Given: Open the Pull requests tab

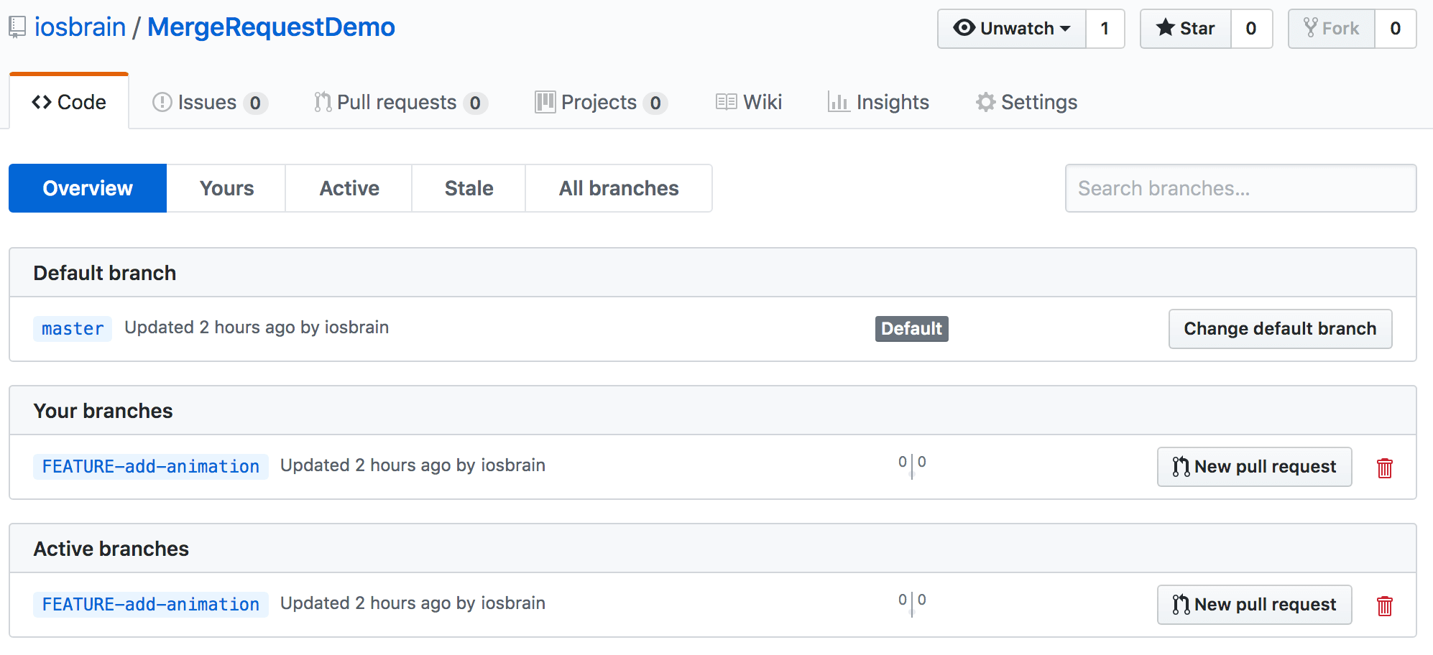Looking at the screenshot, I should pos(400,103).
